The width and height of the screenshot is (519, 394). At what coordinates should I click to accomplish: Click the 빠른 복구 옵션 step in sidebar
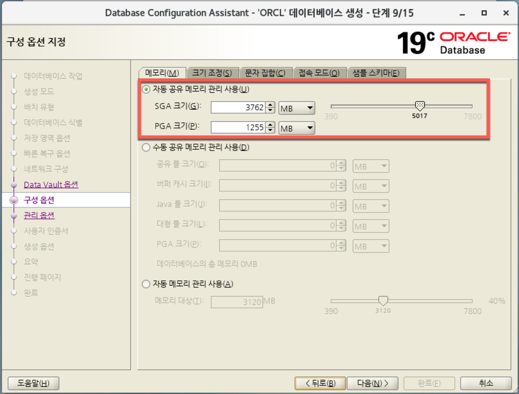click(x=47, y=153)
